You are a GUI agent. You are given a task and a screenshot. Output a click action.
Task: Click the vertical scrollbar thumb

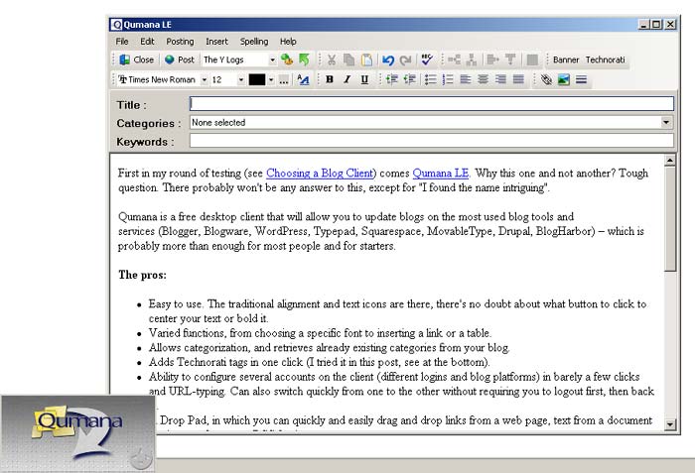pyautogui.click(x=670, y=219)
